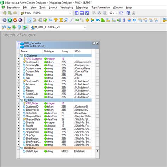This screenshot has width=167, height=167.
Task: Select the XPK_Order port row
Action: pyautogui.click(x=56, y=103)
